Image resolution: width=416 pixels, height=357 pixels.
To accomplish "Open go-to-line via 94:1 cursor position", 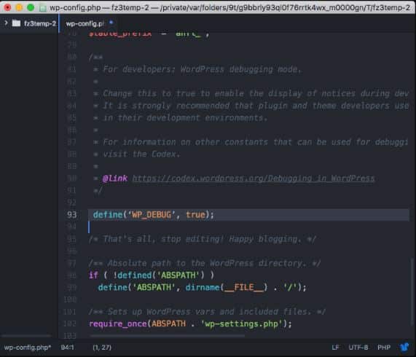I will coord(67,348).
